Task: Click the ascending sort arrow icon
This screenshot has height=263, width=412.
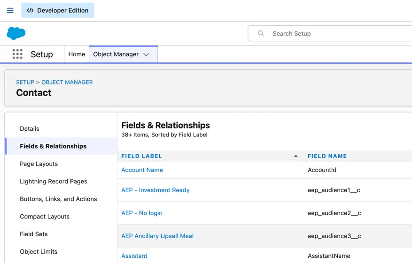Action: coord(296,156)
